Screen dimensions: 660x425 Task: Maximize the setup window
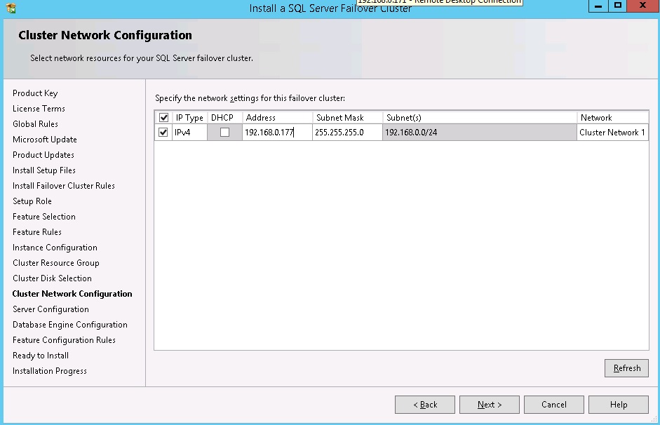tap(617, 6)
